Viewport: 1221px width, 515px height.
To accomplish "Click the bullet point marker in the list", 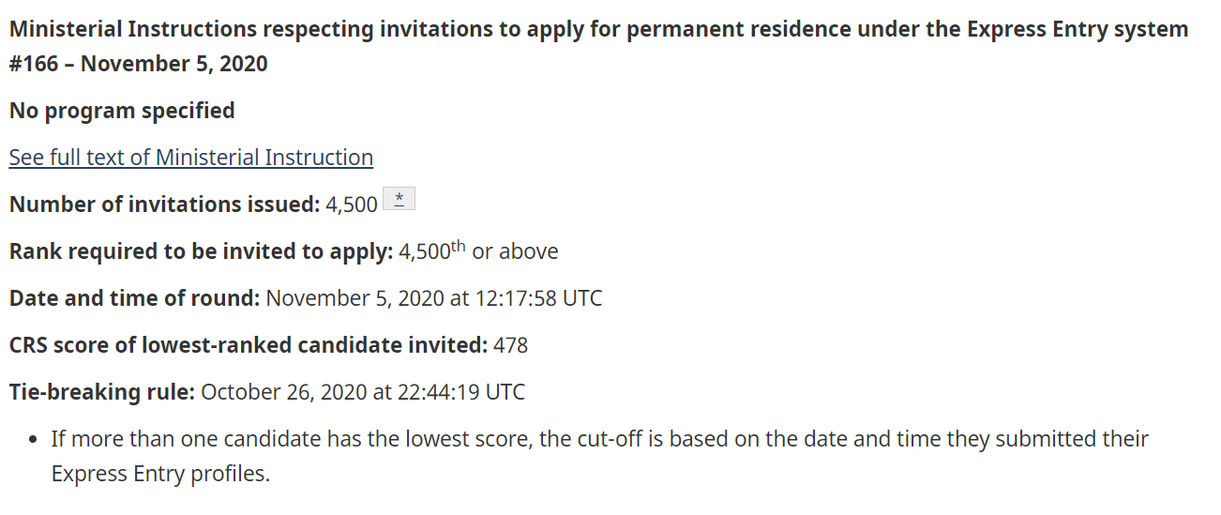I will click(33, 439).
